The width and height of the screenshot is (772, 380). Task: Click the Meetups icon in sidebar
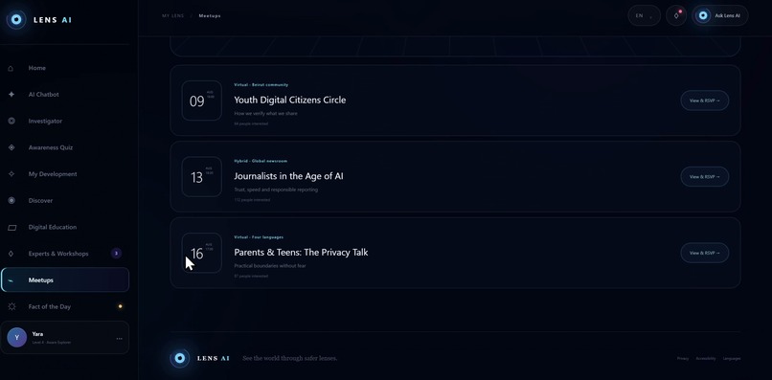(11, 280)
